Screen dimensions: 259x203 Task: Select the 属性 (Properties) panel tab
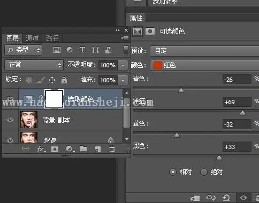(x=136, y=18)
